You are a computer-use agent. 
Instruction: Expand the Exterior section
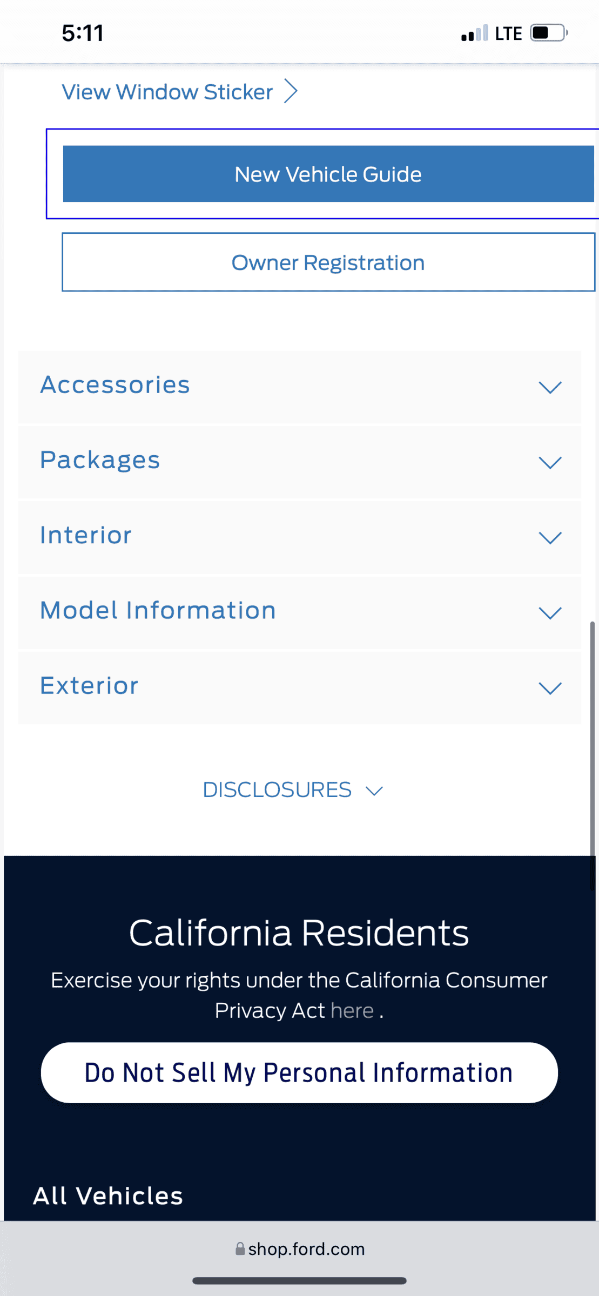click(300, 687)
